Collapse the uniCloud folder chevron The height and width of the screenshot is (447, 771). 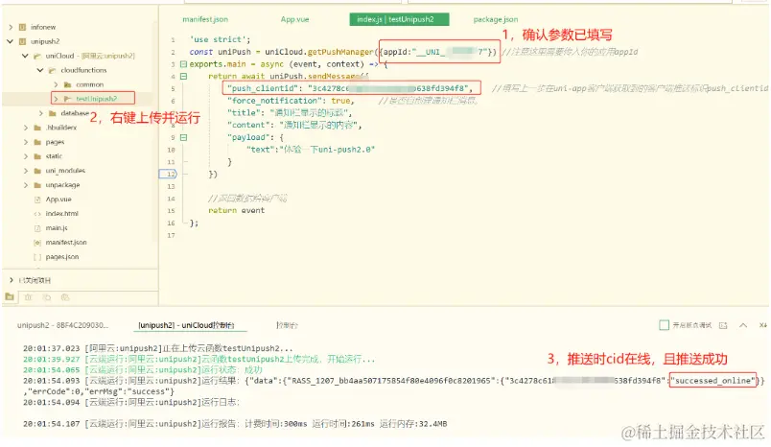click(25, 56)
